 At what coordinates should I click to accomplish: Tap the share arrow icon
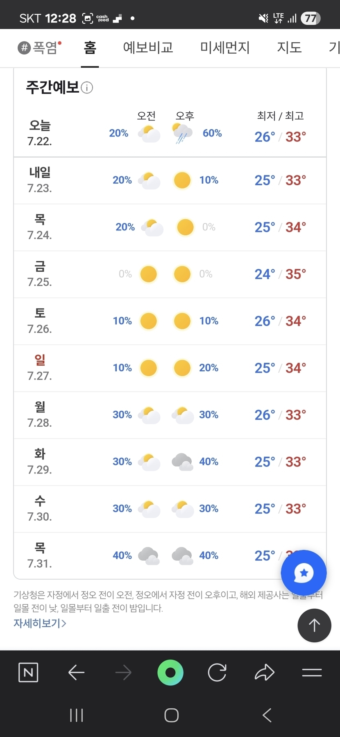coord(265,672)
